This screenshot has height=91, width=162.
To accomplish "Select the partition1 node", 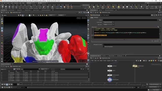I will click(x=110, y=66).
